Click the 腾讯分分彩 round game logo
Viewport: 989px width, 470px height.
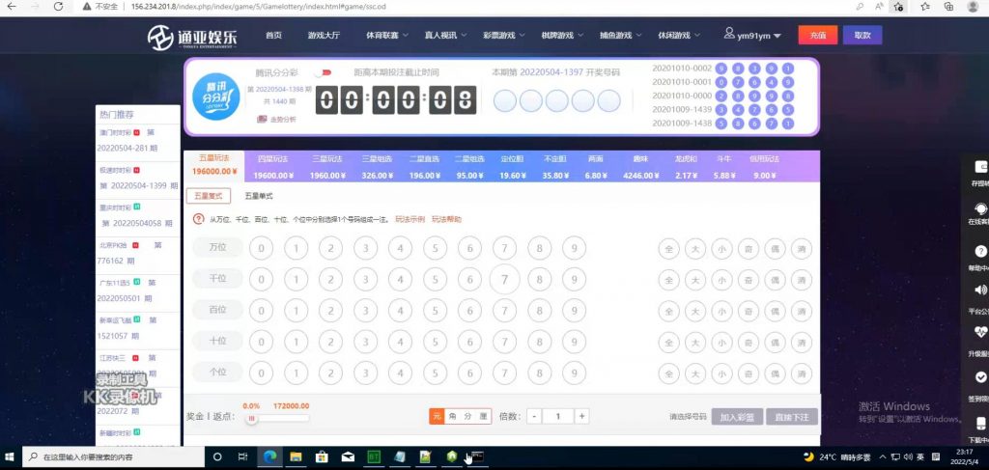tap(215, 97)
